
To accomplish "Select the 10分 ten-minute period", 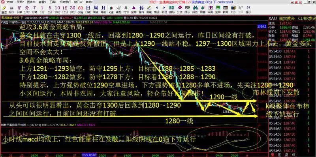I will click(x=57, y=9).
